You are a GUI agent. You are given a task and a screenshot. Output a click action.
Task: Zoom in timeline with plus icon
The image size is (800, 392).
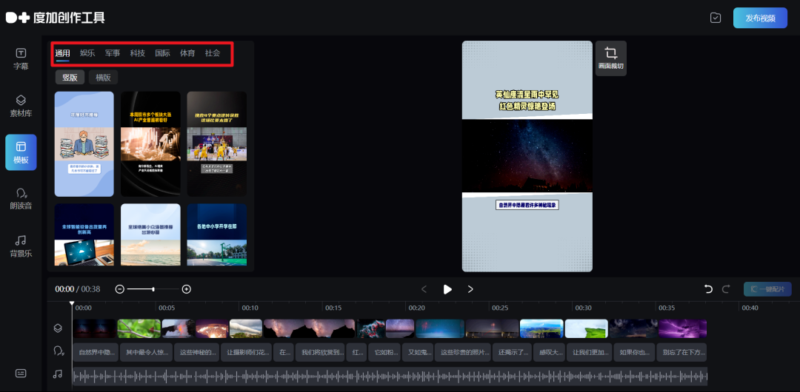click(187, 289)
